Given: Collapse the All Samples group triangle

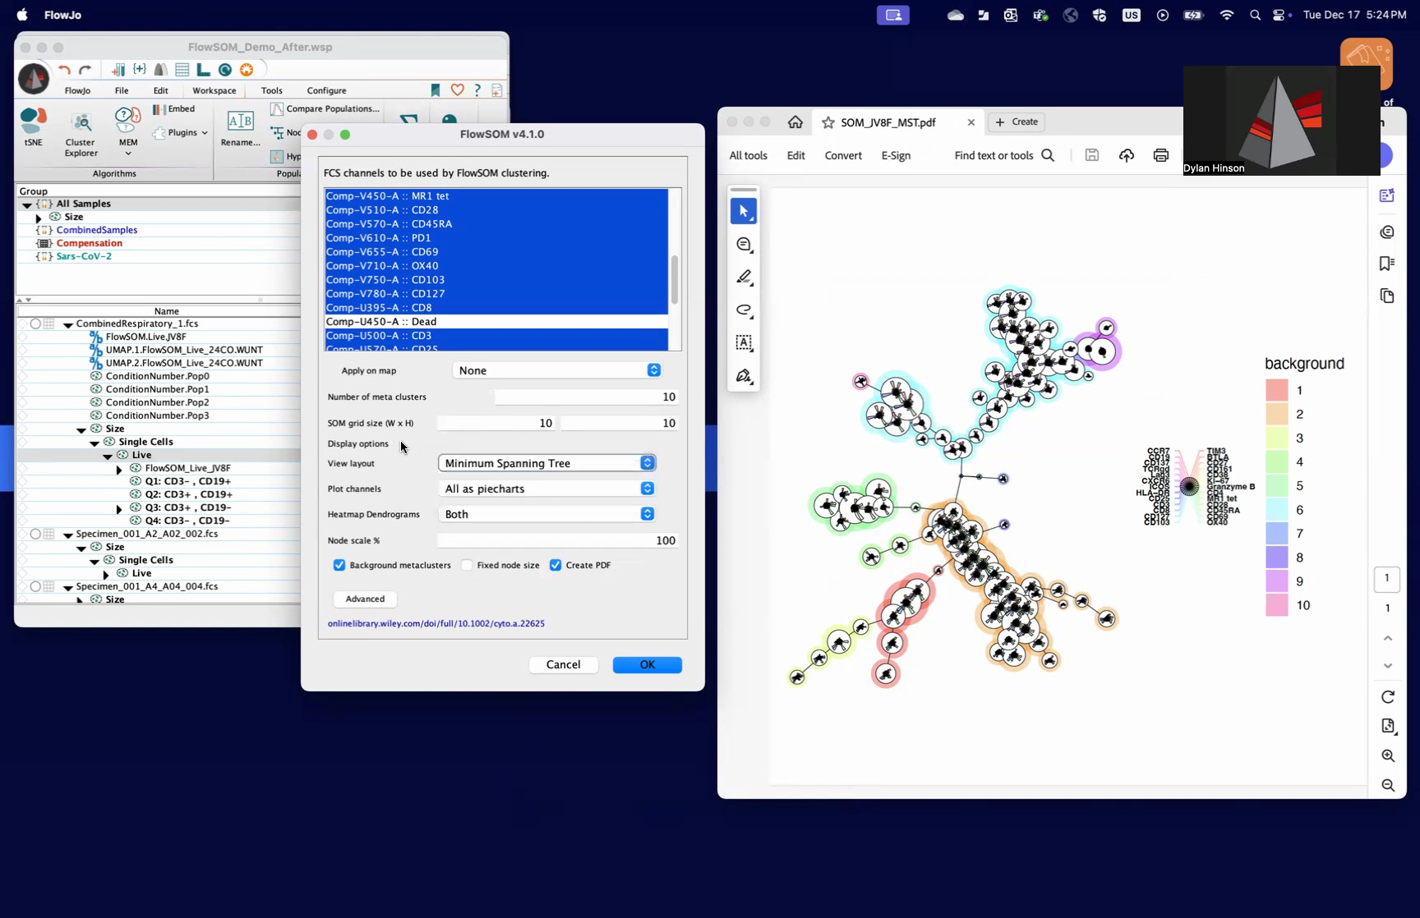Looking at the screenshot, I should click(27, 204).
